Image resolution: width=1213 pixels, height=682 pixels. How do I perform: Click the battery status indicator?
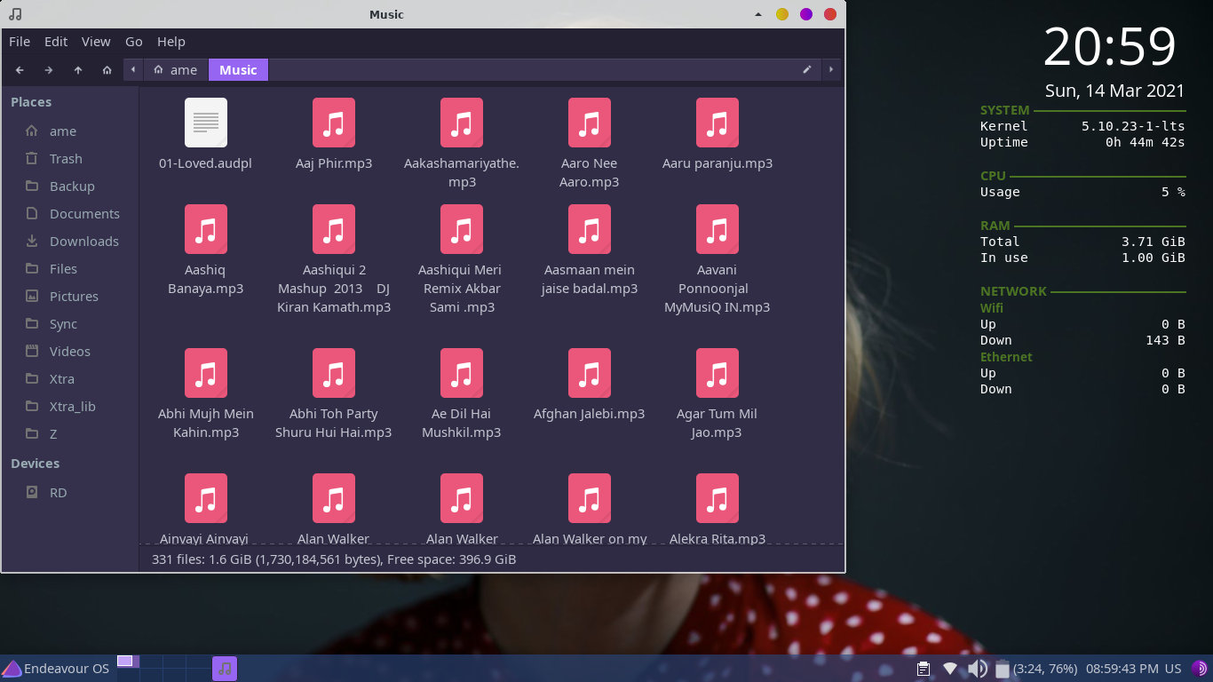point(1035,669)
